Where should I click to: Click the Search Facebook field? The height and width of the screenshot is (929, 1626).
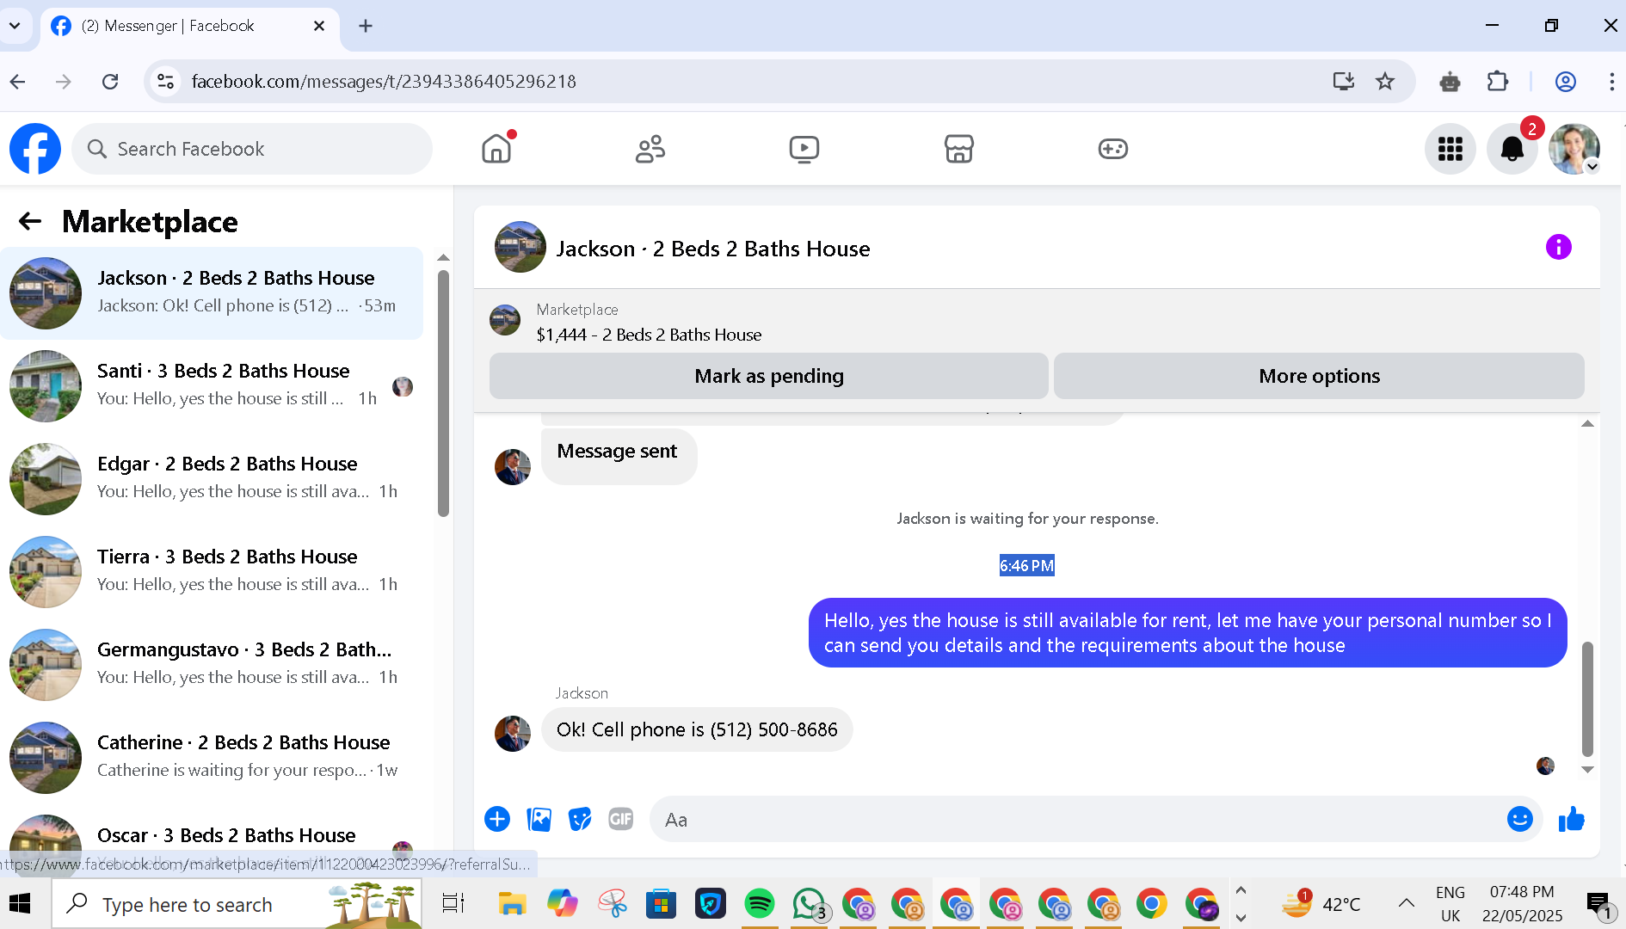(252, 149)
